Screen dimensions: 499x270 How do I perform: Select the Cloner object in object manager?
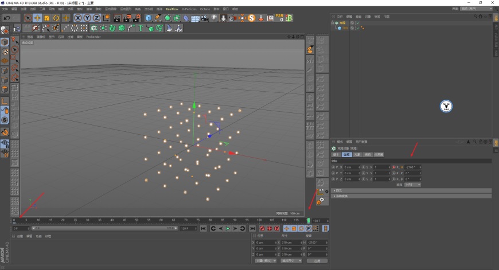342,23
